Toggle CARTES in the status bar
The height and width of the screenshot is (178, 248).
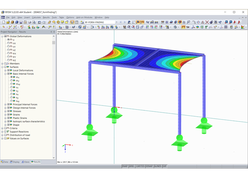[140, 166]
